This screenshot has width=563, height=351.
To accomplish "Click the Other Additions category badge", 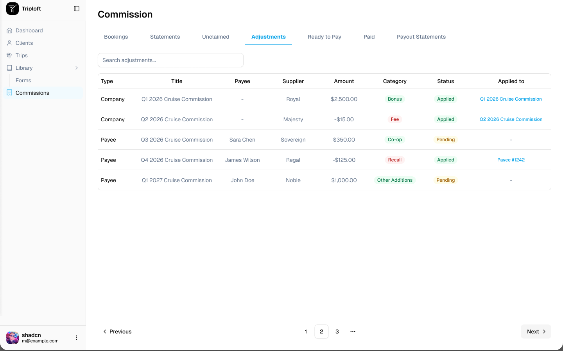I will tap(395, 180).
